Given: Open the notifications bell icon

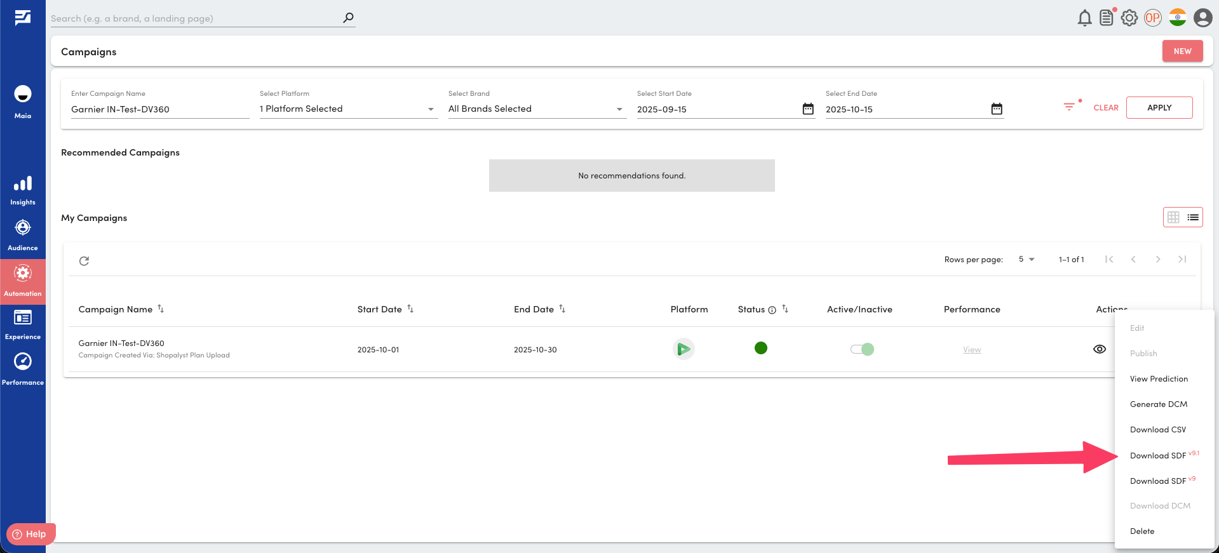Looking at the screenshot, I should tap(1084, 18).
